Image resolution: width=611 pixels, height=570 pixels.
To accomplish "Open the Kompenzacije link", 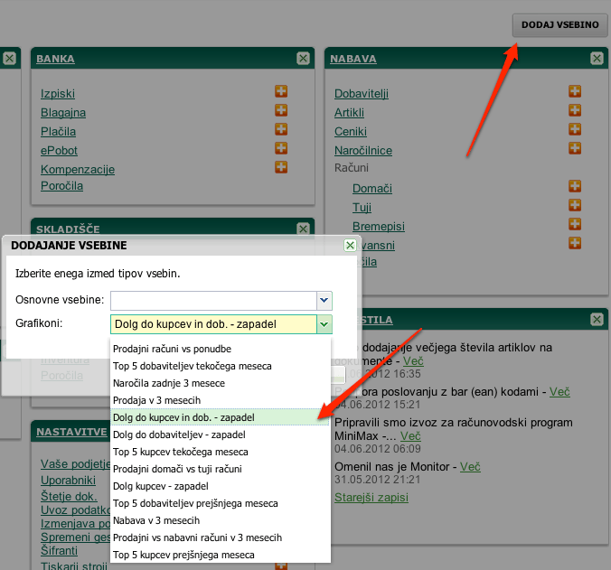I will [78, 170].
